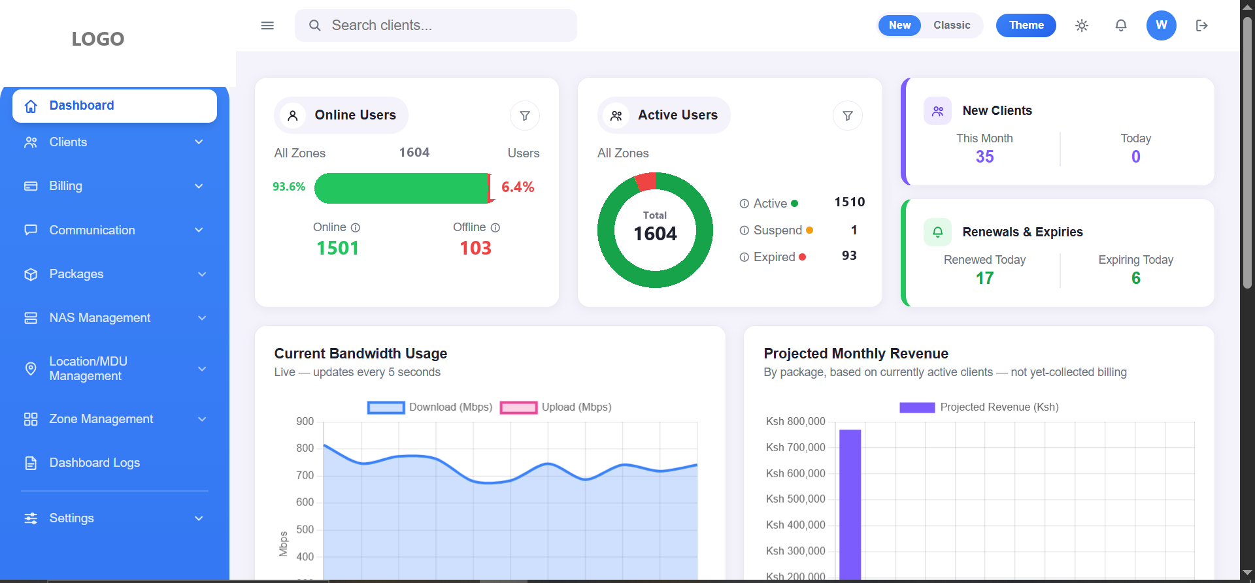Select the Zone Management label
Screen dimensions: 1255x583
pyautogui.click(x=101, y=419)
